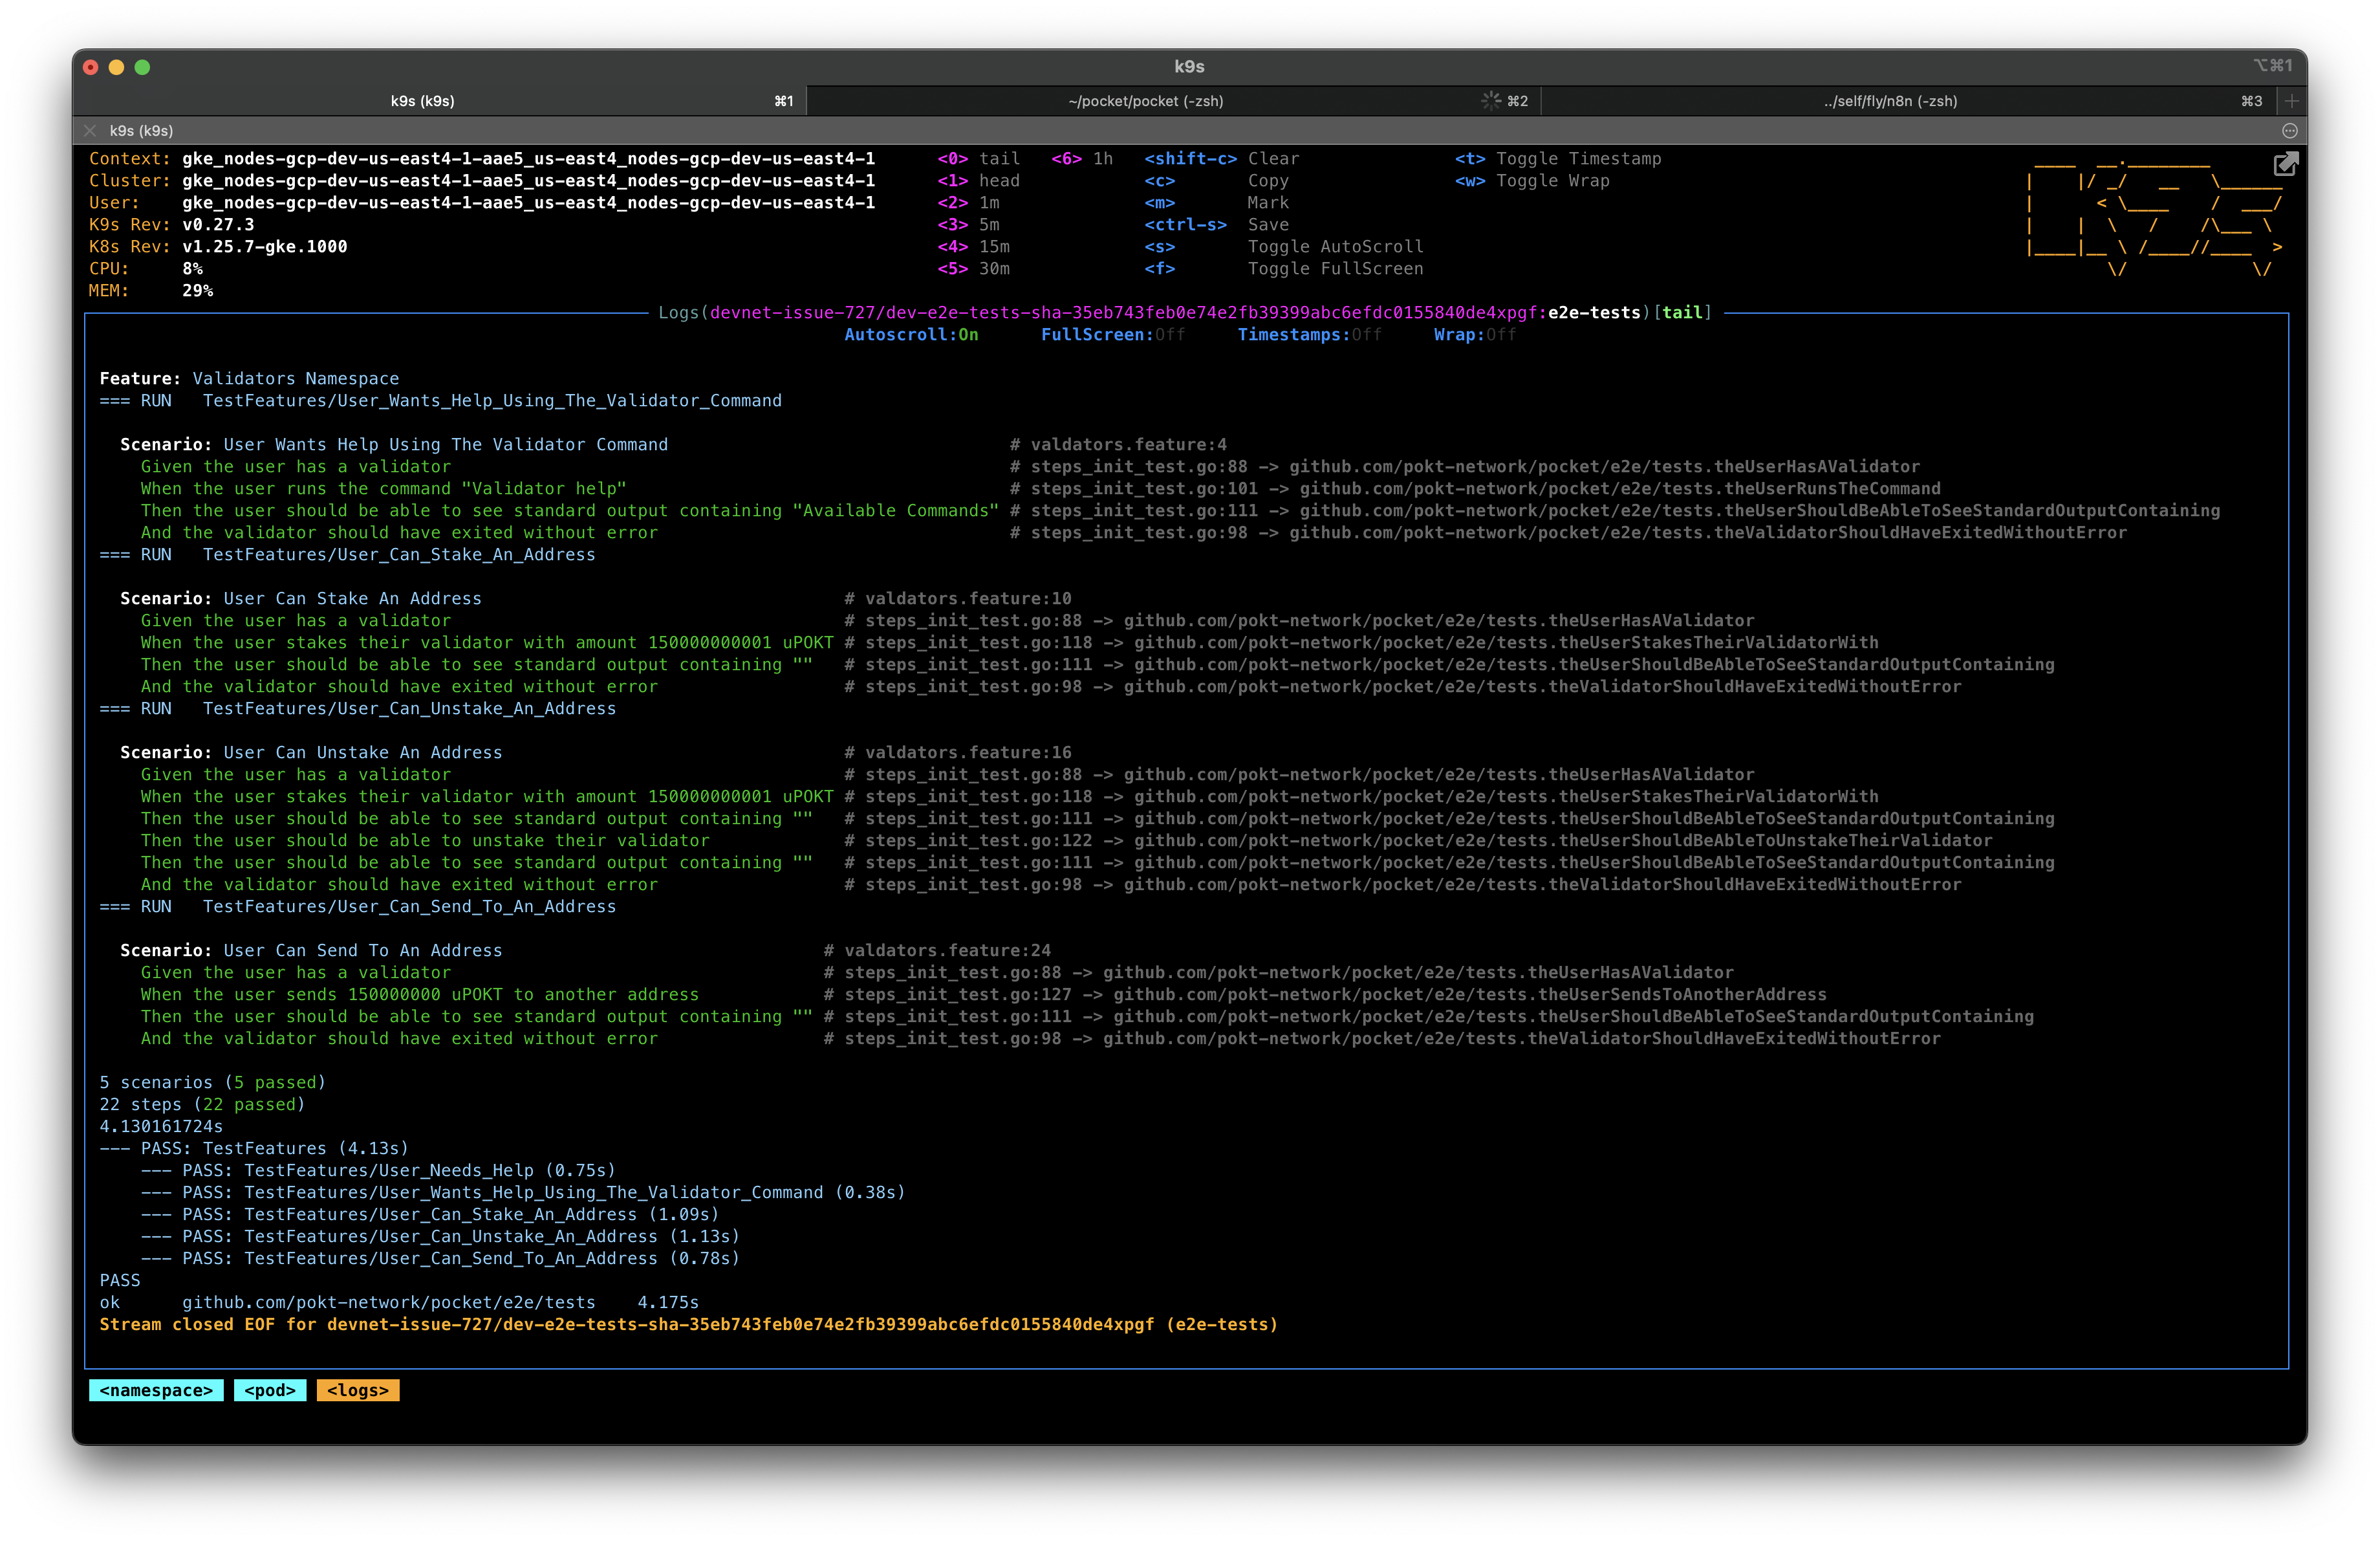2380x1541 pixels.
Task: Click the <pod> breadcrumb
Action: point(270,1390)
